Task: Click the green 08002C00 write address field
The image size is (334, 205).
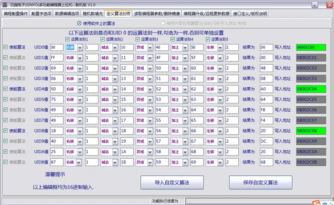Action: click(311, 47)
